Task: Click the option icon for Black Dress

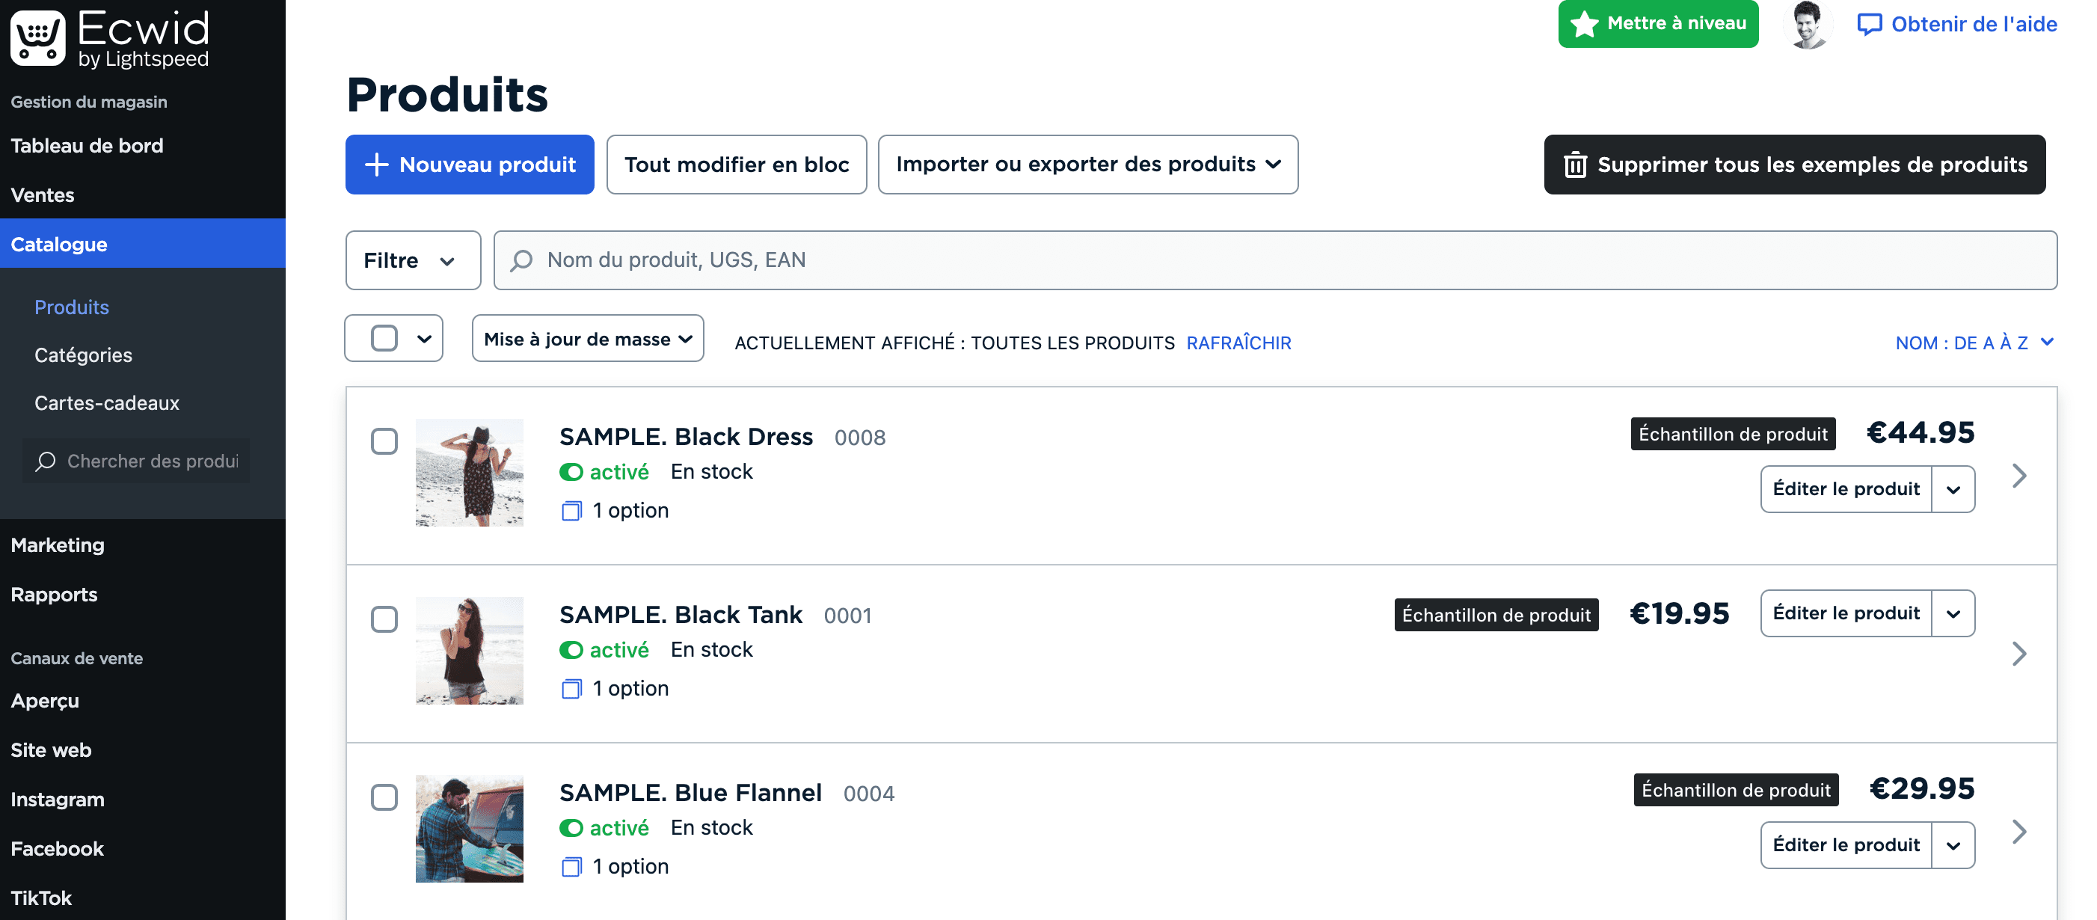Action: [x=571, y=512]
